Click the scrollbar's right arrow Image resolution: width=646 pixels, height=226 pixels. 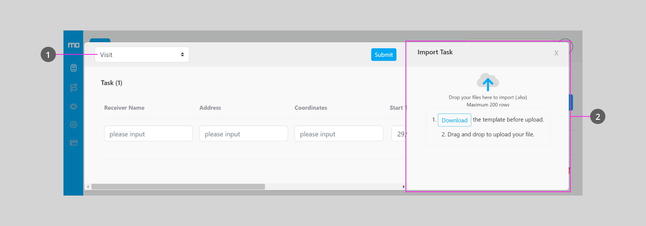pos(404,187)
